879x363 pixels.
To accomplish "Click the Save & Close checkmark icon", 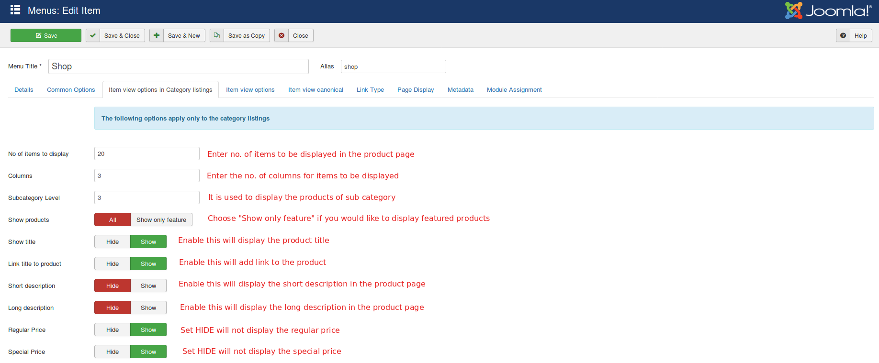I will [93, 35].
